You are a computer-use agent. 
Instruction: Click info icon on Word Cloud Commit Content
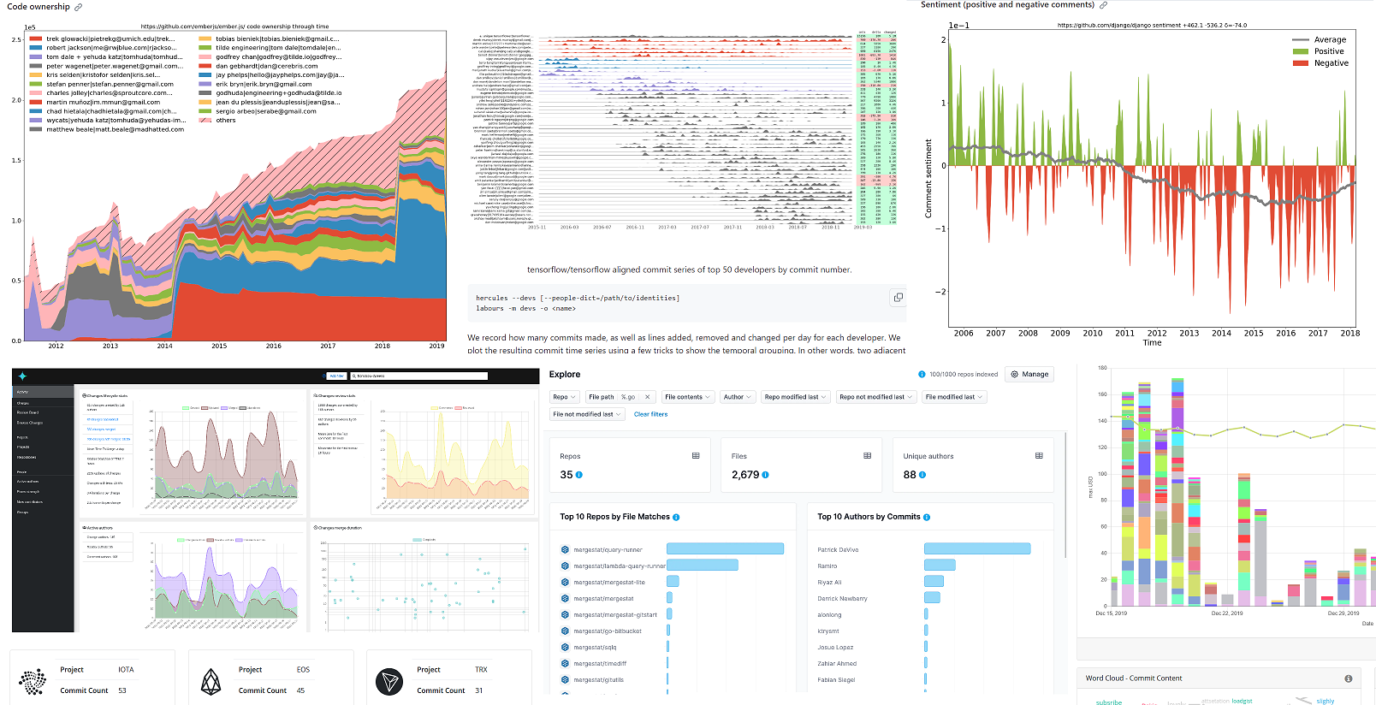pyautogui.click(x=1349, y=678)
